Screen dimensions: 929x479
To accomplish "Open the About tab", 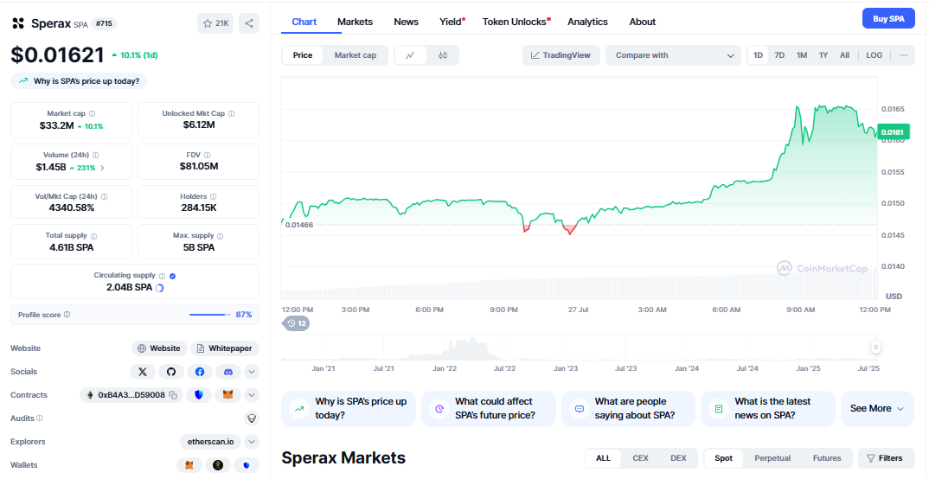I will 642,22.
